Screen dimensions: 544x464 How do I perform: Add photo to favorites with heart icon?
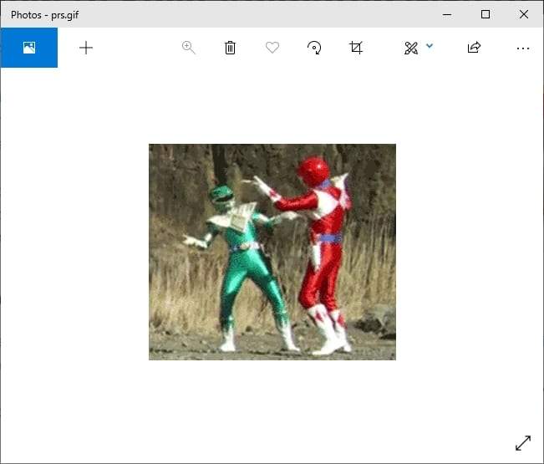(272, 48)
